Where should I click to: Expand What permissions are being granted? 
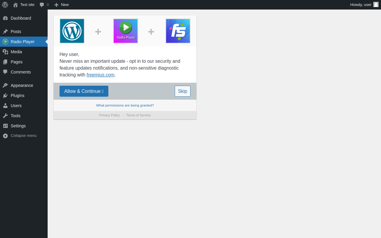125,105
